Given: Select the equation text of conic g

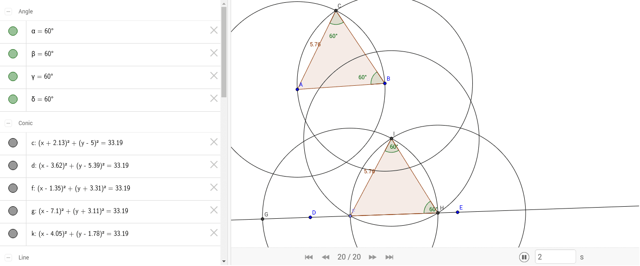Looking at the screenshot, I should point(80,211).
